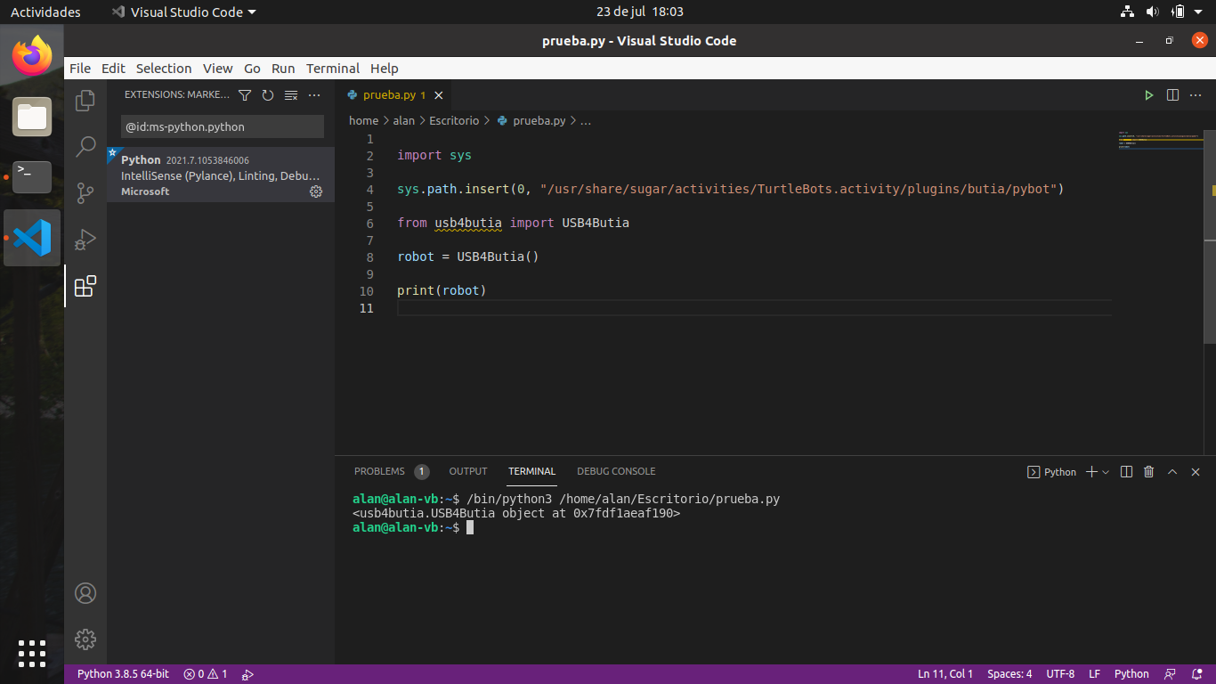
Task: Split the terminal panel
Action: tap(1126, 472)
